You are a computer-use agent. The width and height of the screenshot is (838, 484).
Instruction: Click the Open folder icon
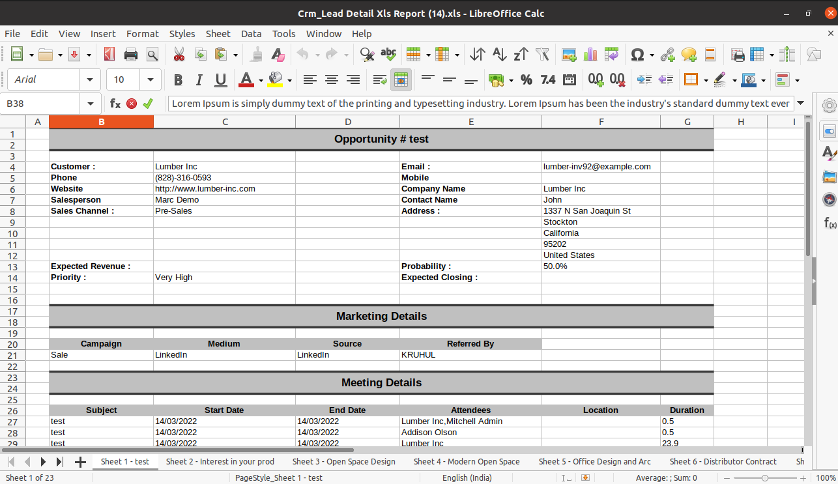(x=46, y=55)
